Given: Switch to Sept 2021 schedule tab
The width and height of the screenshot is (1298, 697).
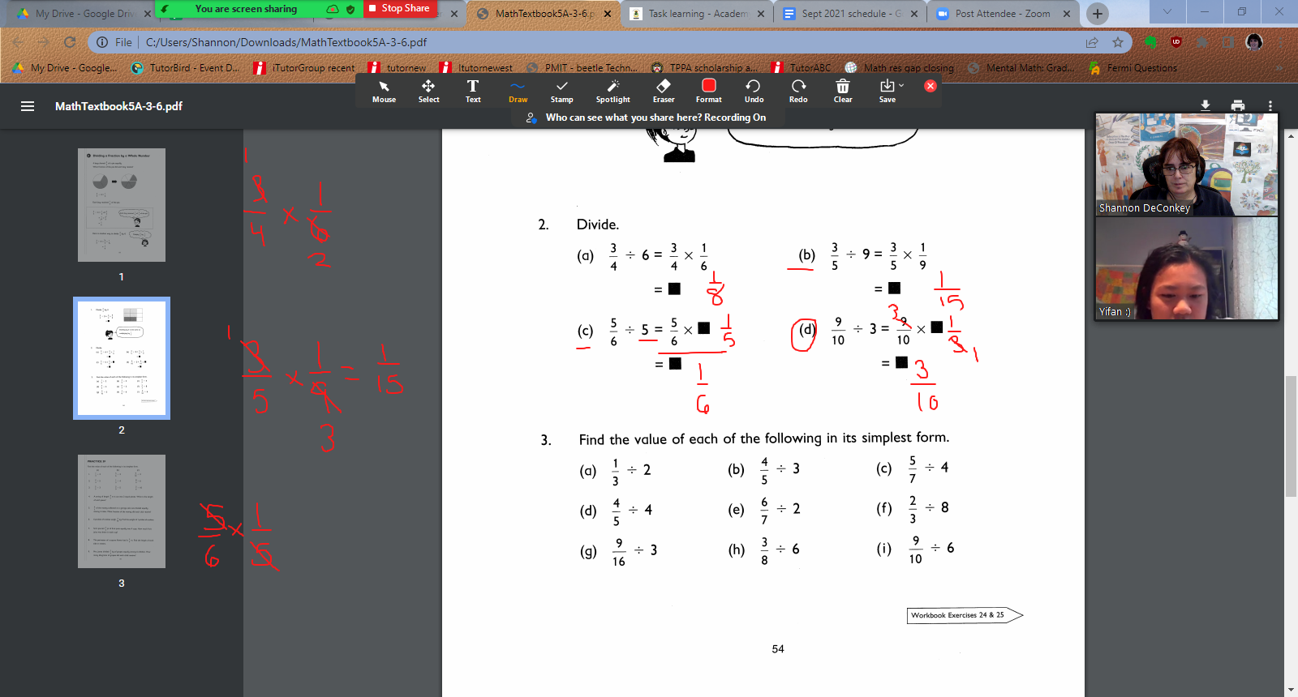Looking at the screenshot, I should pyautogui.click(x=850, y=14).
